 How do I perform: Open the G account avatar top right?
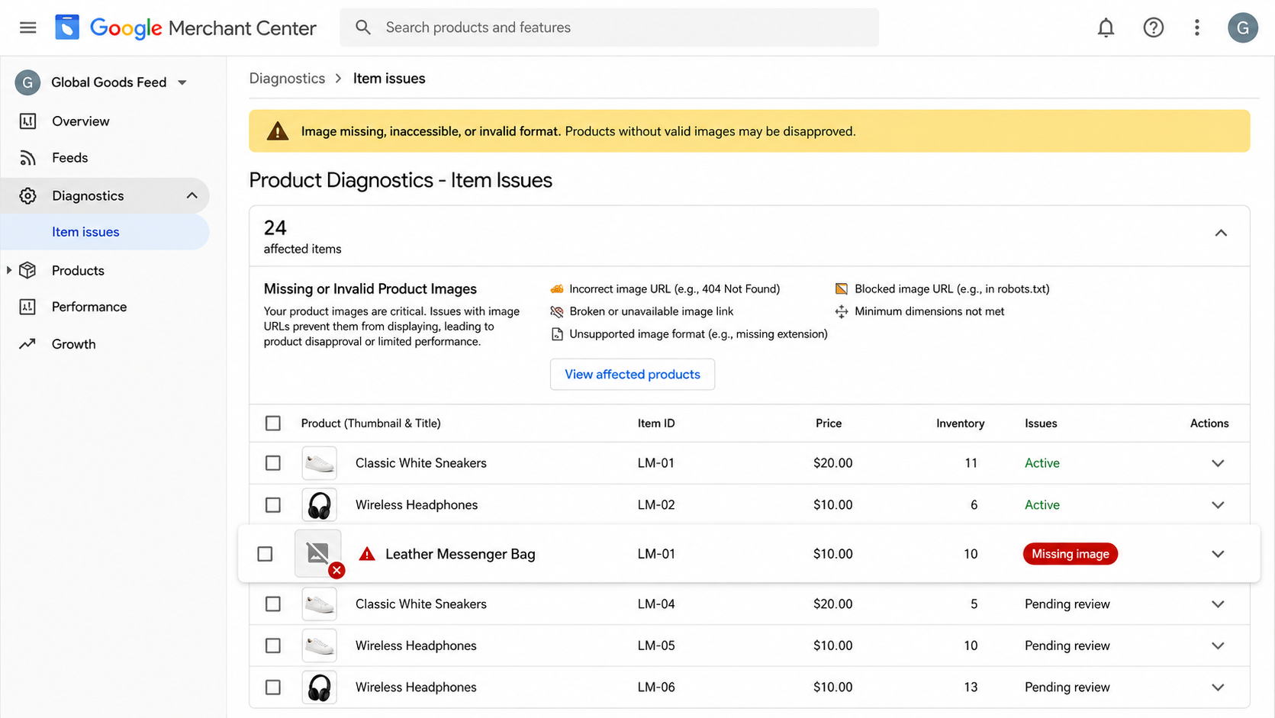(1242, 27)
